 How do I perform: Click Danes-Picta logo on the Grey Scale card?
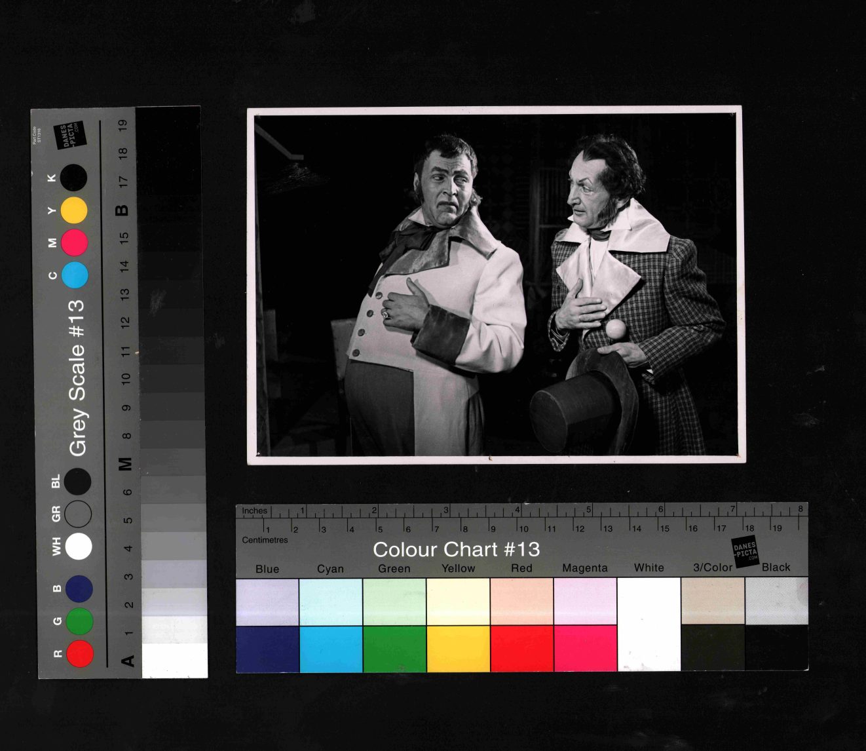[x=69, y=135]
